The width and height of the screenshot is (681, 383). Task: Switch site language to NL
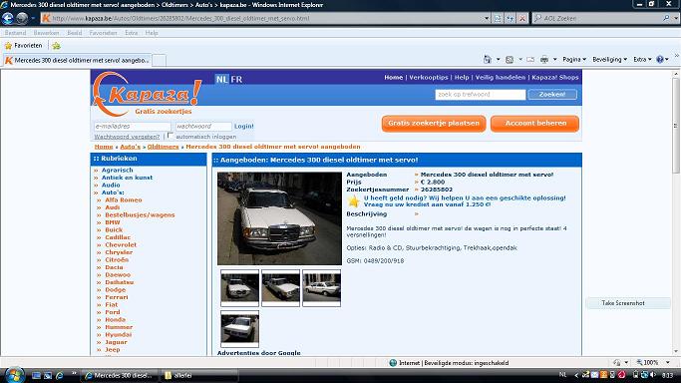point(221,79)
